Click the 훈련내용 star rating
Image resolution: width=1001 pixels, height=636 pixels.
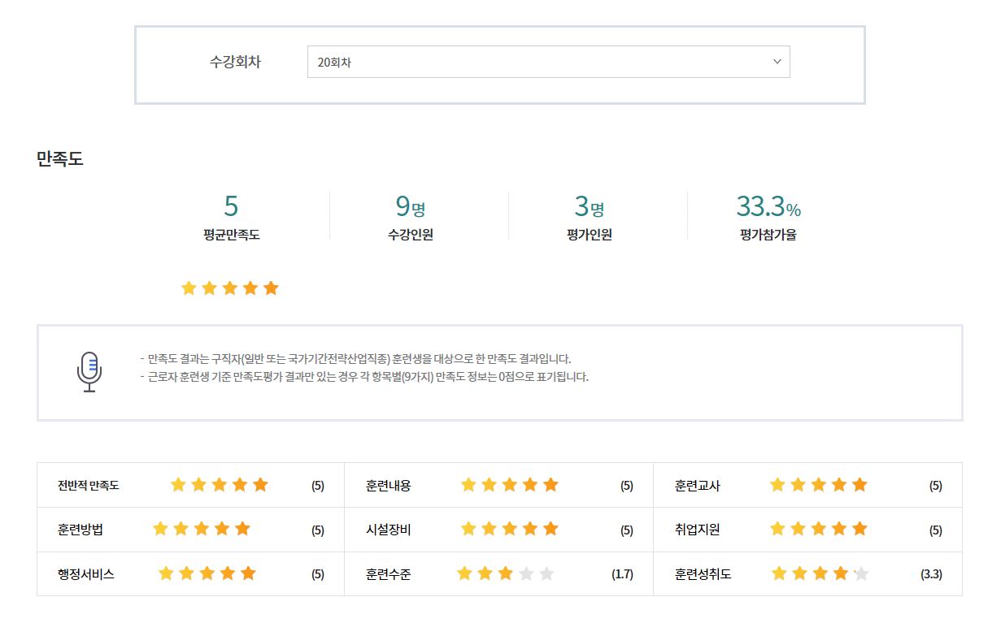pos(509,485)
